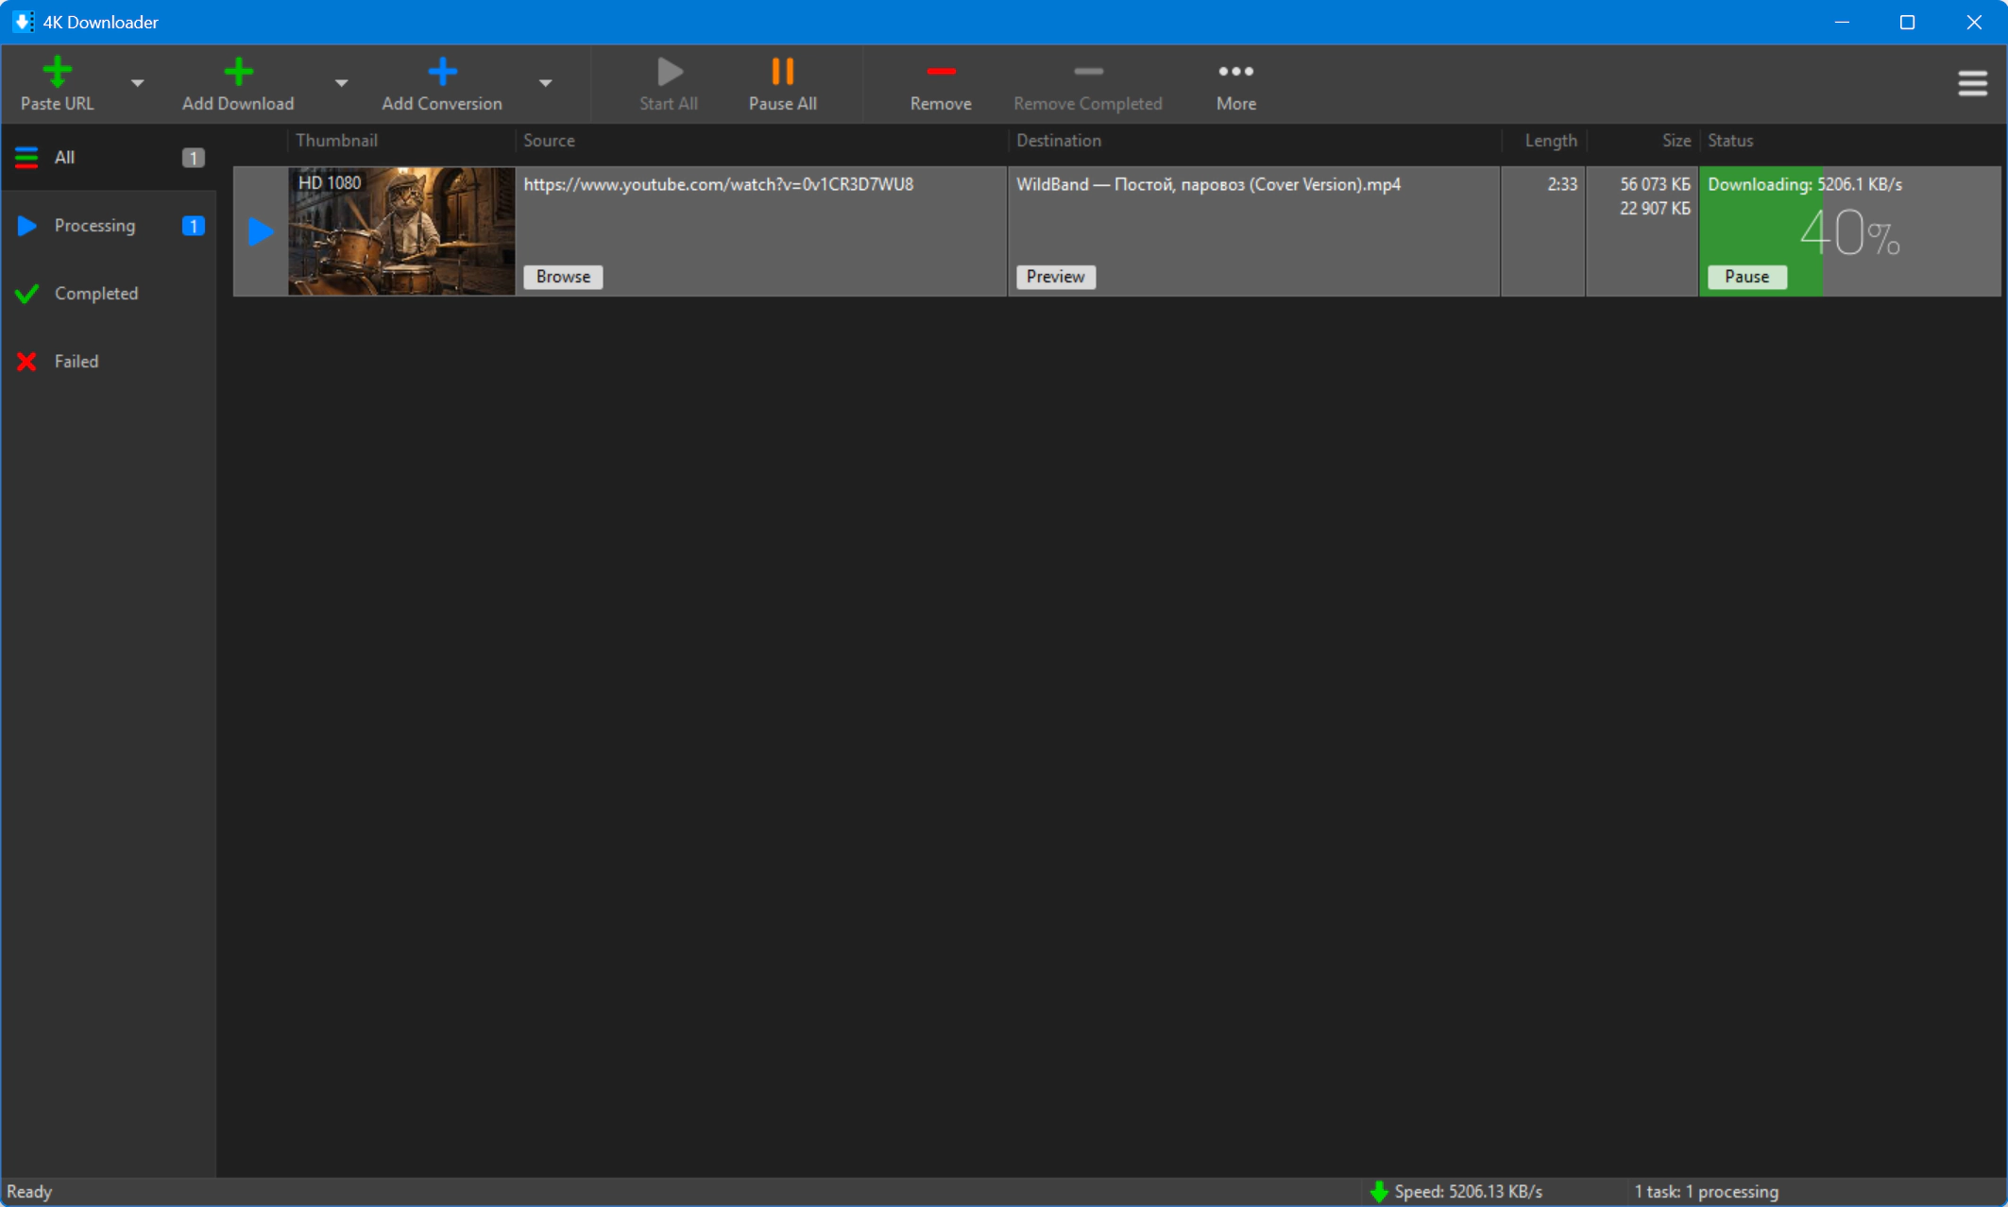Click the '1 task: 1 processing' status text
Viewport: 2008px width, 1207px height.
(x=1706, y=1192)
